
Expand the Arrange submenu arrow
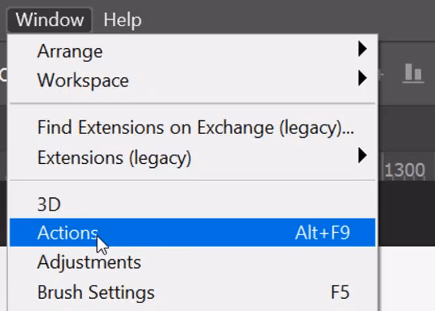(362, 49)
